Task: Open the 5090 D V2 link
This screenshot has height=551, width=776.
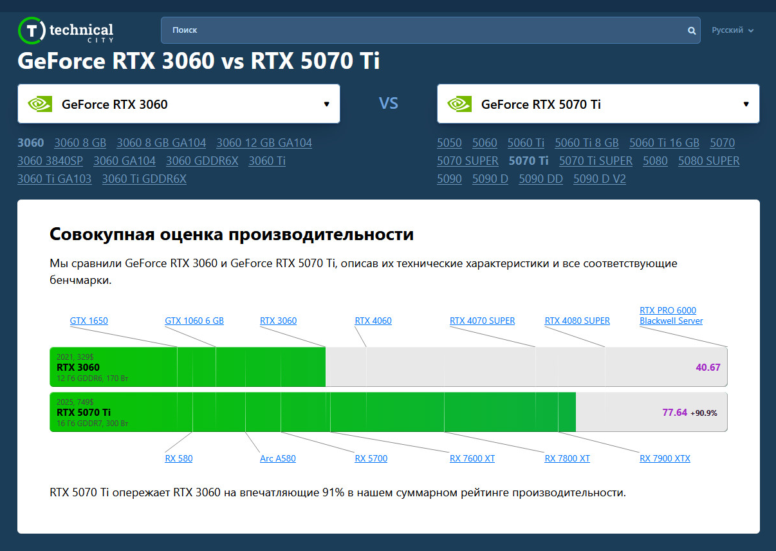Action: [x=600, y=179]
